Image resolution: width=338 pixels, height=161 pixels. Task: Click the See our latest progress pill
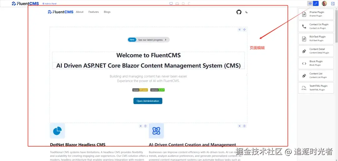(148, 40)
